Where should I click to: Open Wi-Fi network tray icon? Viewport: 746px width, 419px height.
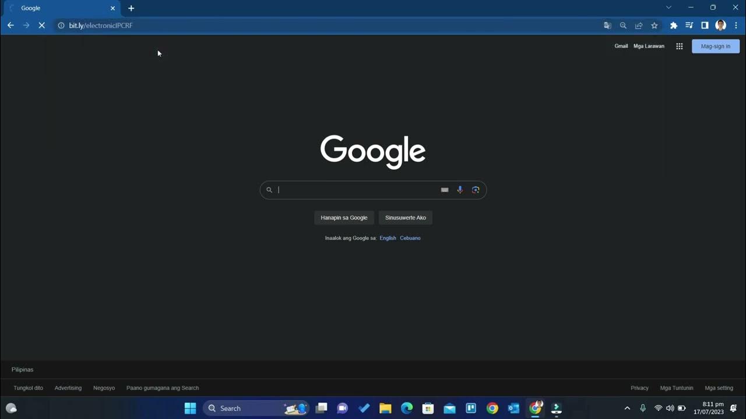click(658, 409)
